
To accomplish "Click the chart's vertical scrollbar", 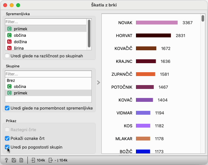I will point(203,18).
